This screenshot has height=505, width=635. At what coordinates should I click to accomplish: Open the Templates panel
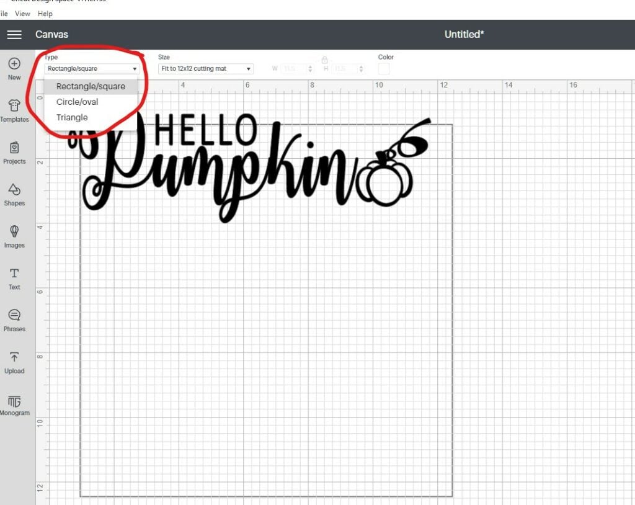tap(14, 110)
